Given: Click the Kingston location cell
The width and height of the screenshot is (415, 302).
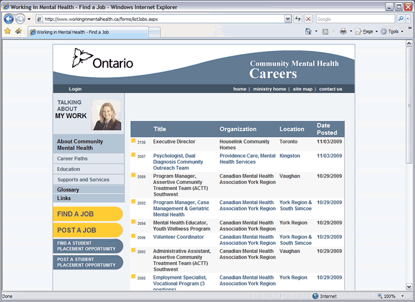Looking at the screenshot, I should tap(290, 156).
